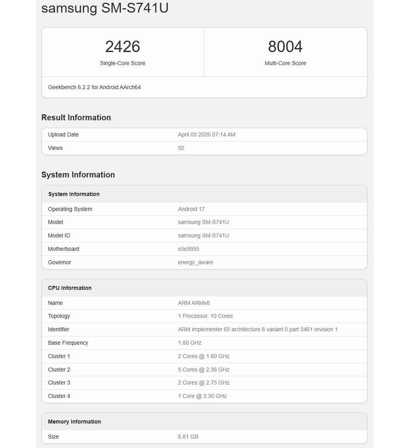Select the 2 Cores @ 1.80 GHz value
Image resolution: width=410 pixels, height=448 pixels.
click(204, 356)
